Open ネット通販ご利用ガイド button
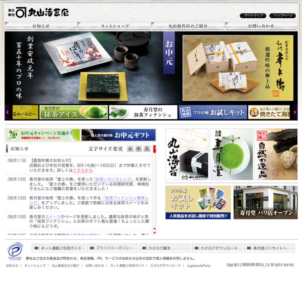Screen dimensions: 302x288 [x=59, y=248]
